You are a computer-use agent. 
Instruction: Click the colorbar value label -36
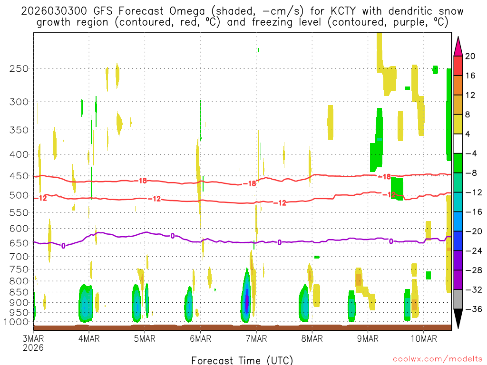click(x=474, y=309)
